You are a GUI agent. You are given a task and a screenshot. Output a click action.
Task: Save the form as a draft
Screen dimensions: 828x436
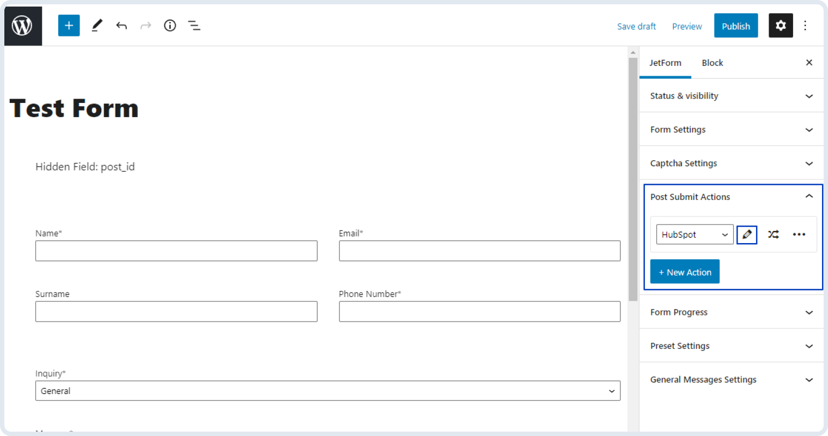[x=636, y=26]
